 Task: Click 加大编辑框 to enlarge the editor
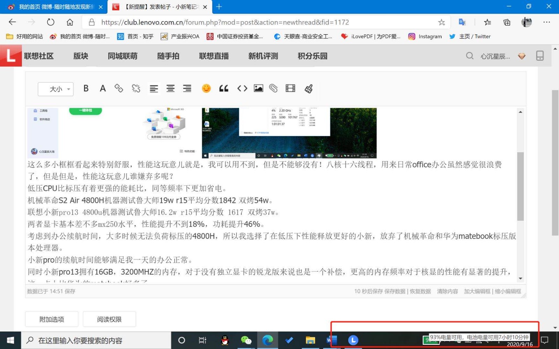[477, 291]
